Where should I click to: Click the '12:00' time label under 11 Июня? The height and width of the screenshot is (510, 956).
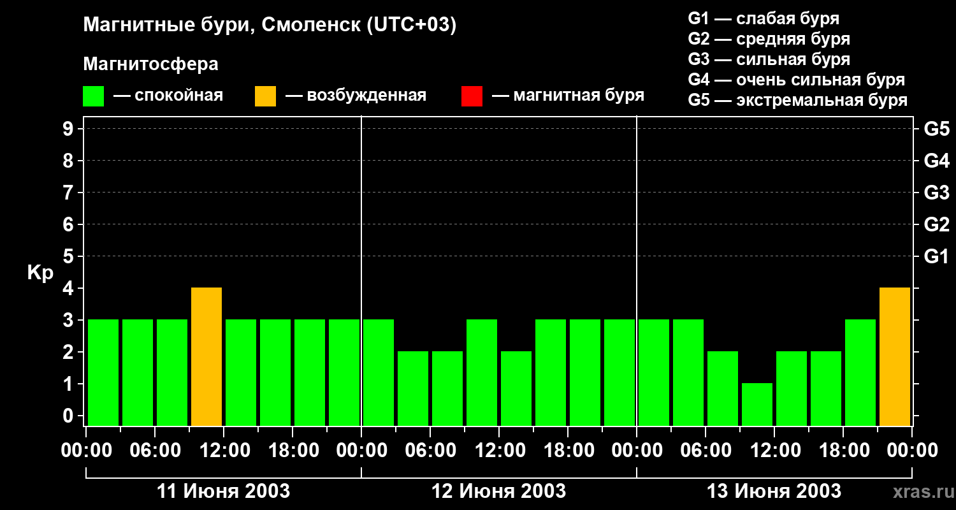point(224,451)
